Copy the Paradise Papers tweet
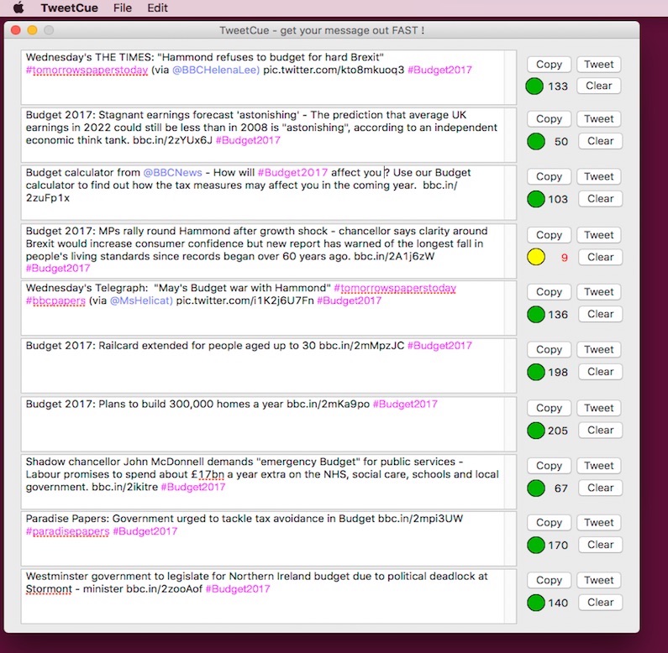 point(549,523)
